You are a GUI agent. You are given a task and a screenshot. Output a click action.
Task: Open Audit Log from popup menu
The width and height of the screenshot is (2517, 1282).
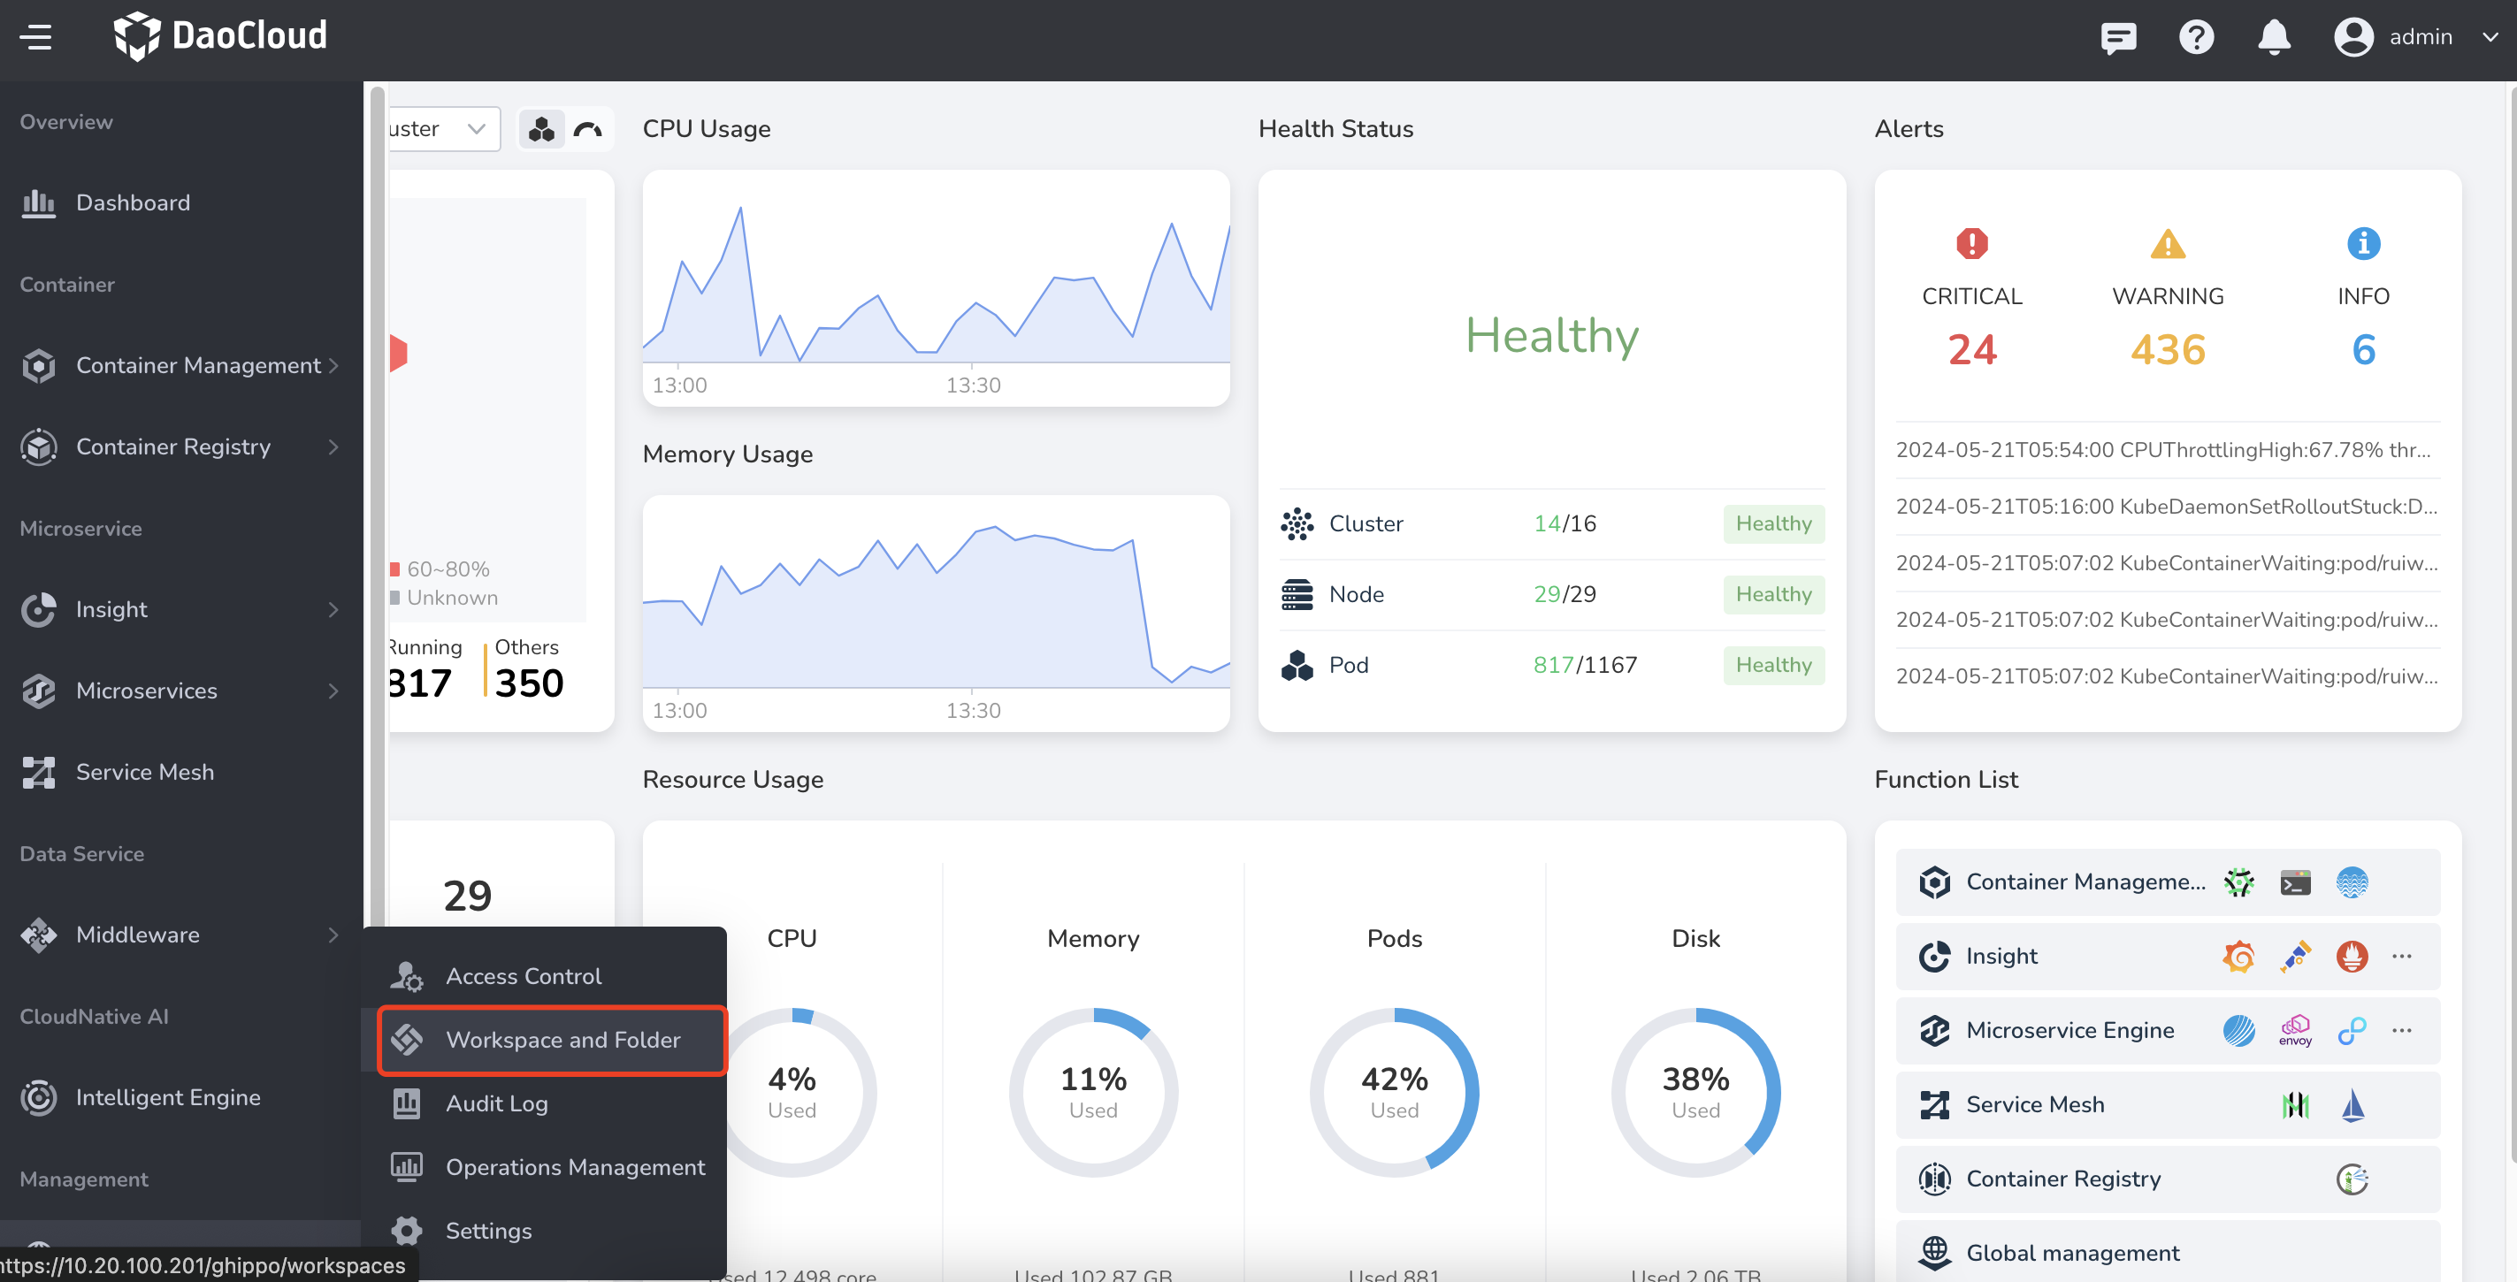click(496, 1103)
